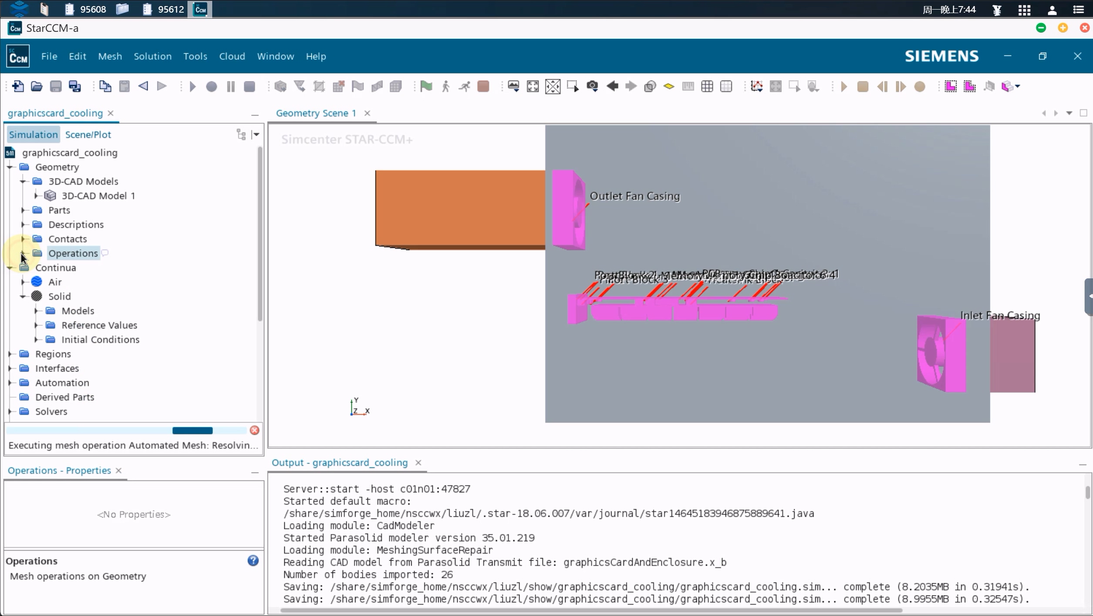Expand the Solvers folder node
This screenshot has height=616, width=1093.
pyautogui.click(x=10, y=411)
